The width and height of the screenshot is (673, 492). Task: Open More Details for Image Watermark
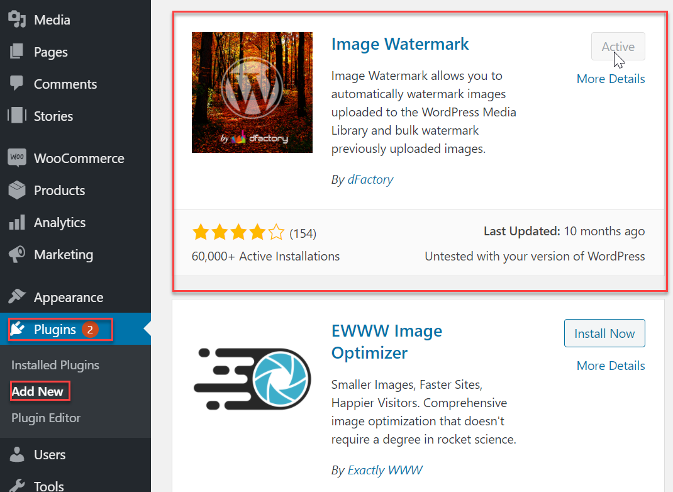[611, 79]
